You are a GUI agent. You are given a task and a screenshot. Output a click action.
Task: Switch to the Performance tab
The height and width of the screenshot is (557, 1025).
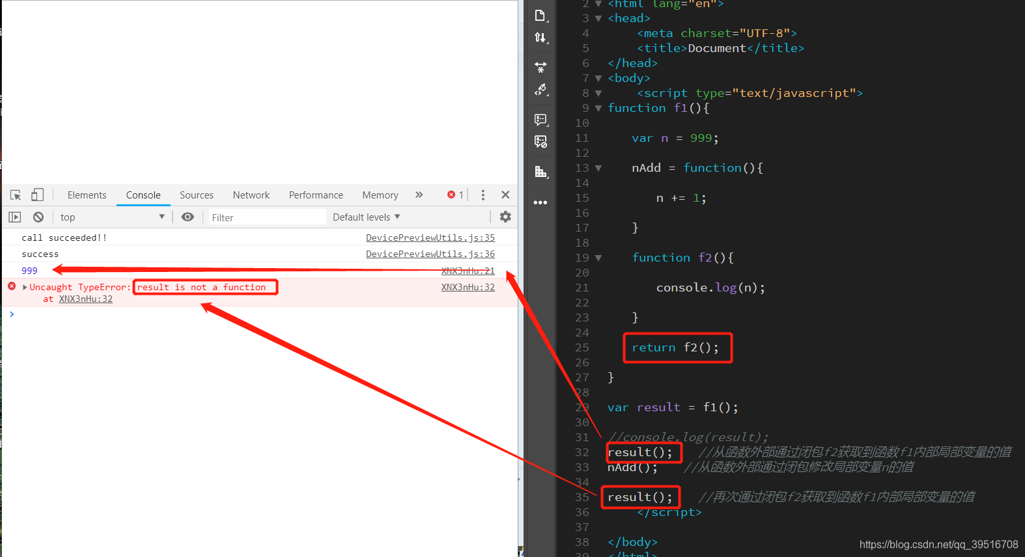click(x=316, y=195)
